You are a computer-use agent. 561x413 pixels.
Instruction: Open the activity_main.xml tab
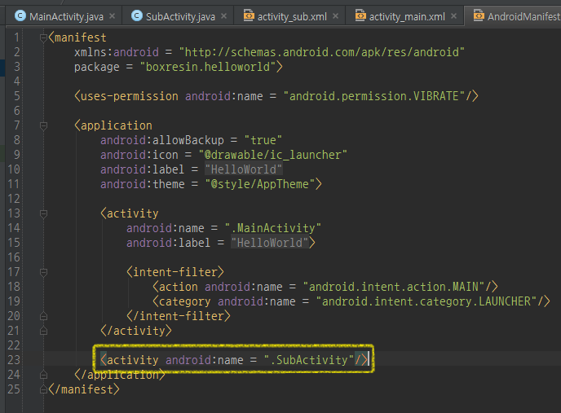(x=406, y=16)
